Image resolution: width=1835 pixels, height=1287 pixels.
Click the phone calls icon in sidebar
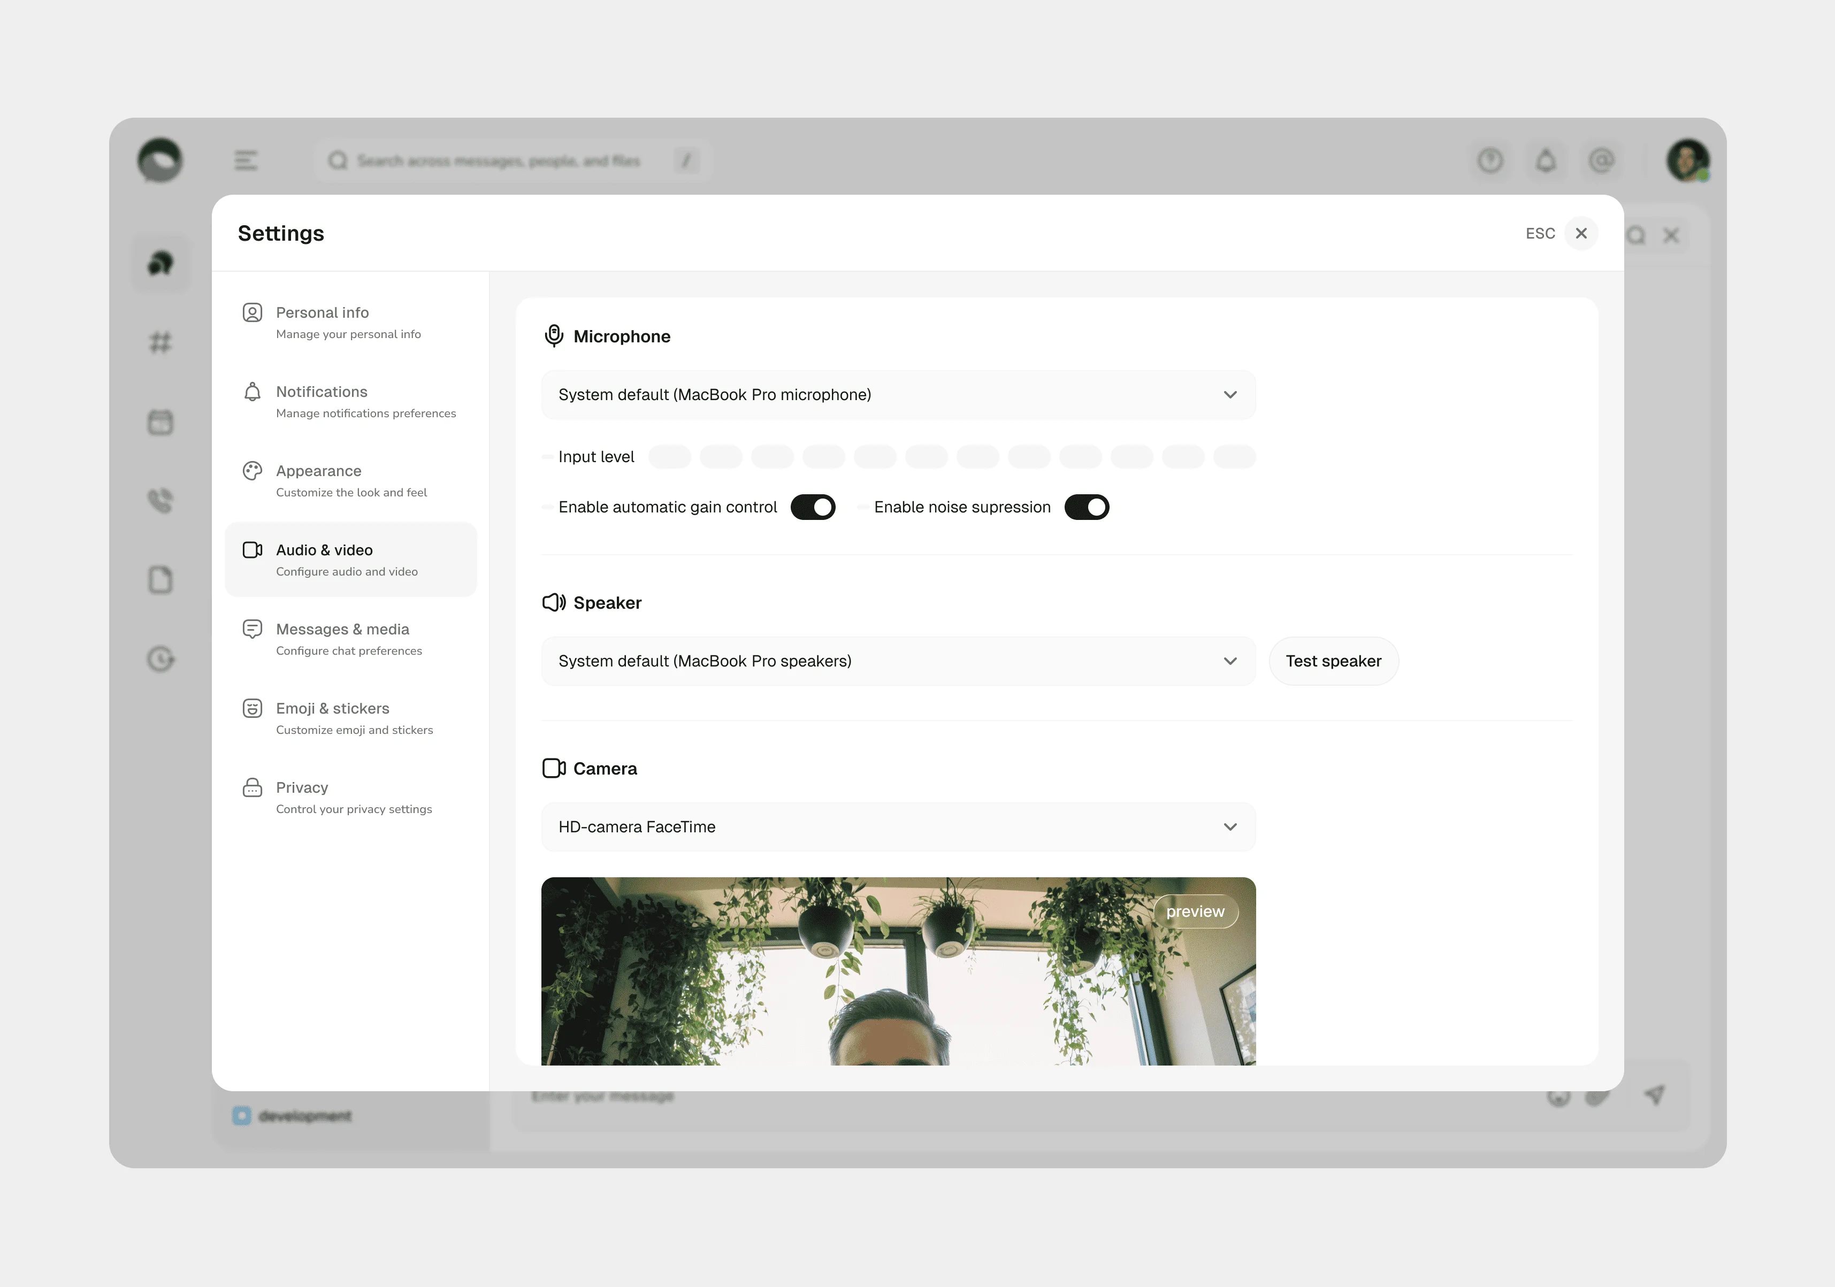[160, 501]
